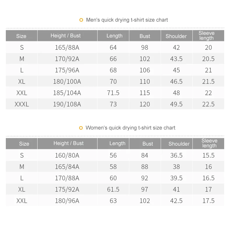Click the Women's 160/80A height cell
The width and height of the screenshot is (230, 228).
click(x=67, y=155)
